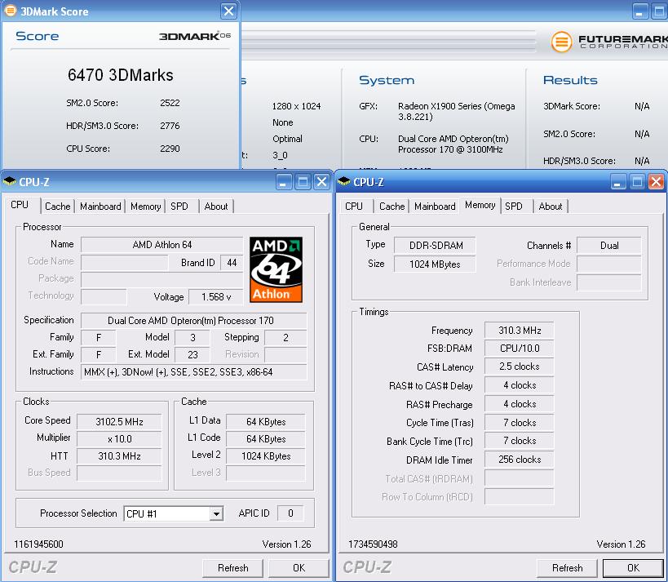
Task: Switch to CPU tab in the Memory timings CPU-Z window
Action: pyautogui.click(x=354, y=207)
